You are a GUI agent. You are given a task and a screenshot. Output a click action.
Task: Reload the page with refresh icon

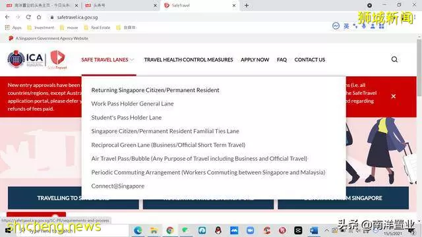click(x=28, y=17)
